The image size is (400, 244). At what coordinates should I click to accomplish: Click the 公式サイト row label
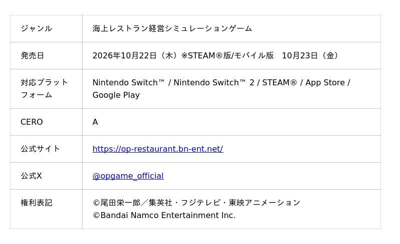pyautogui.click(x=40, y=149)
